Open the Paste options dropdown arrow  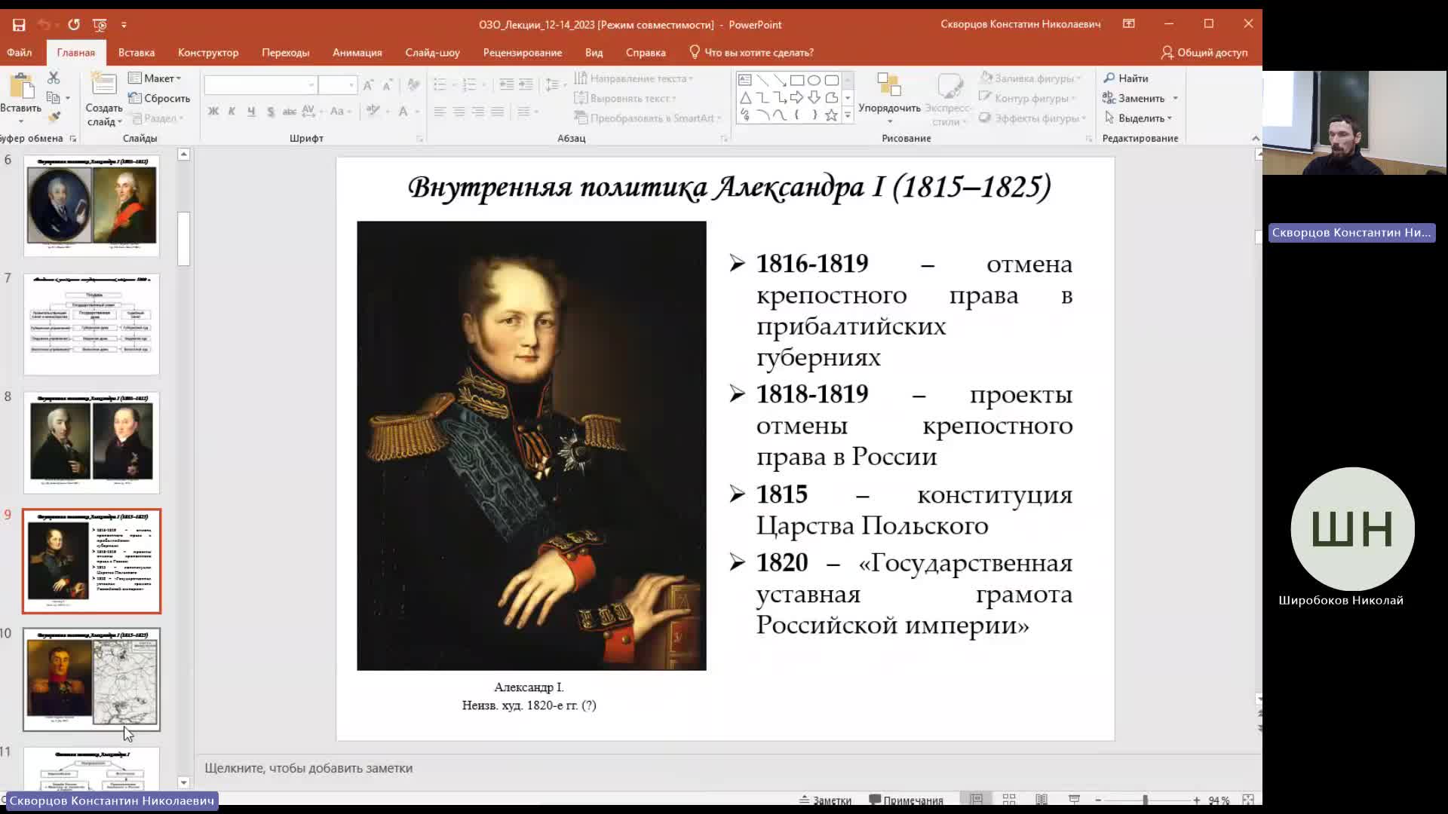21,121
